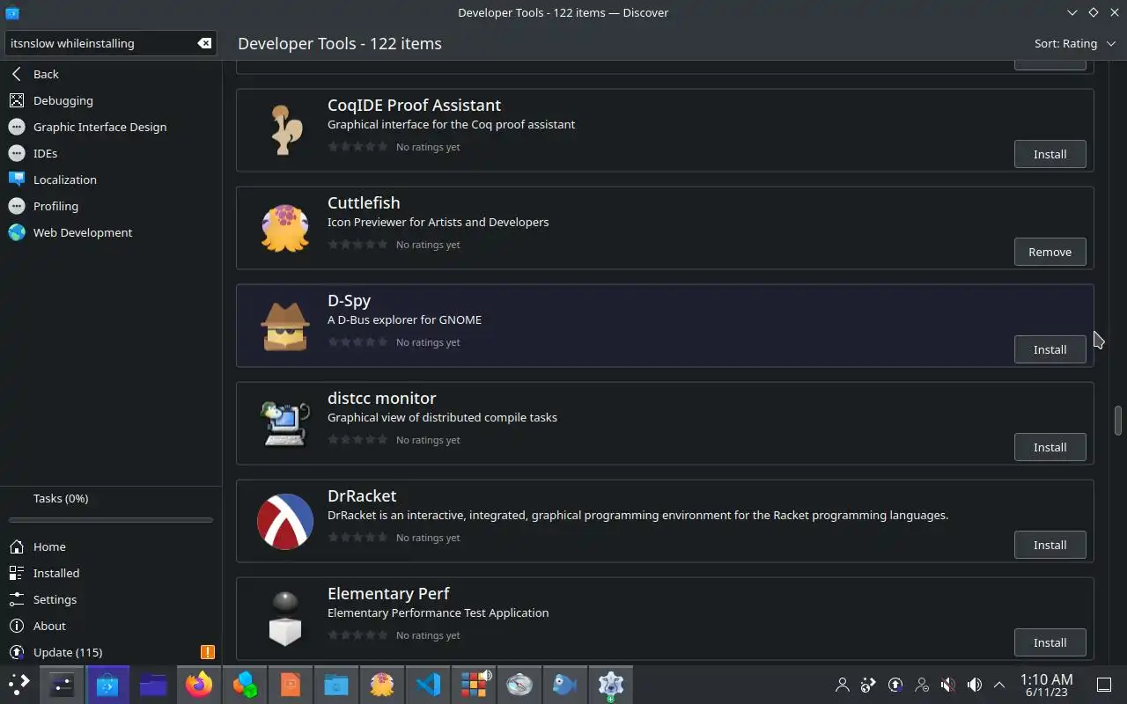Open the blue folder app in taskbar
Image resolution: width=1127 pixels, height=704 pixels.
pos(336,684)
